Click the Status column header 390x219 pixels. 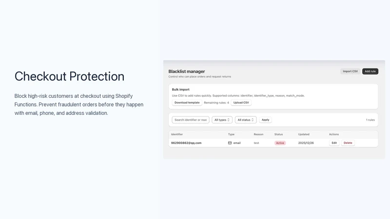coord(278,134)
